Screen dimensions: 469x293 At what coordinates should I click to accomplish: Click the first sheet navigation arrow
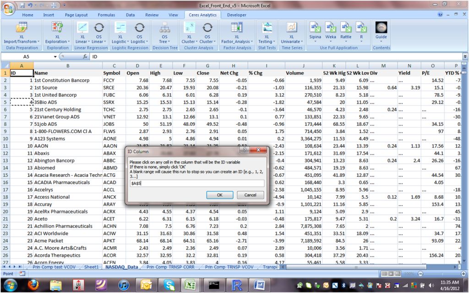click(x=4, y=267)
